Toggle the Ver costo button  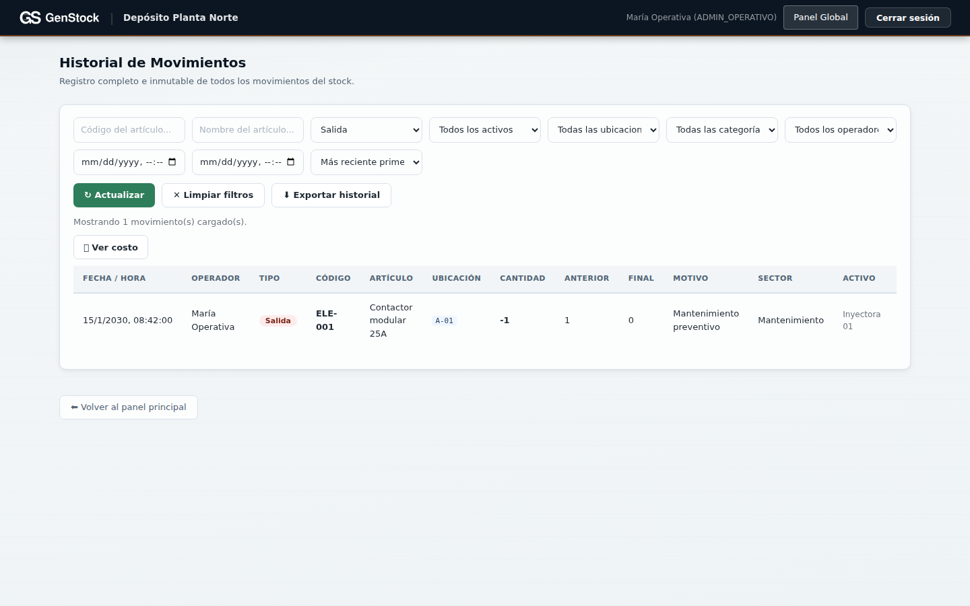(110, 247)
